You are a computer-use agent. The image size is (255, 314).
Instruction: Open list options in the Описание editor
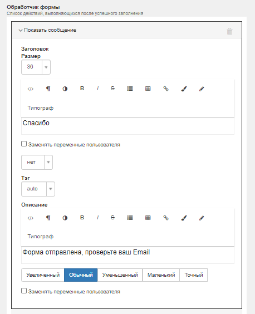click(x=130, y=218)
